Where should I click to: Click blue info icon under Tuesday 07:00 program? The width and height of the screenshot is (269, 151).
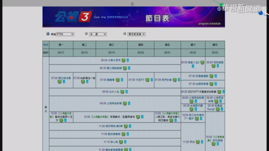pos(87,81)
